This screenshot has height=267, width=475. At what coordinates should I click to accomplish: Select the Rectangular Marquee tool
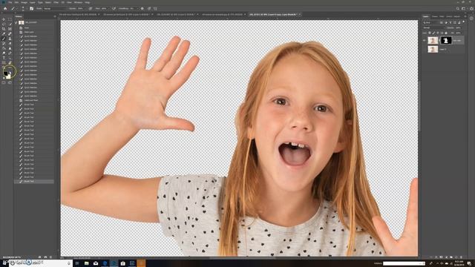pos(10,19)
